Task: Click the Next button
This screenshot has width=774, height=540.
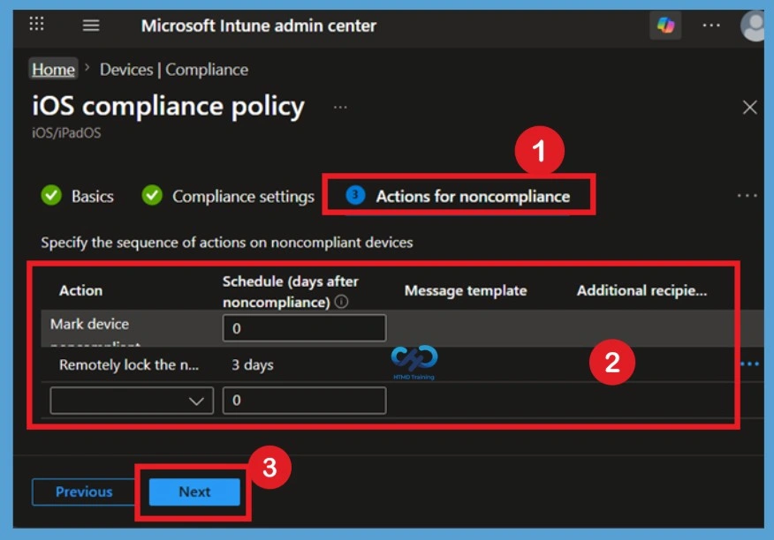Action: click(x=194, y=491)
